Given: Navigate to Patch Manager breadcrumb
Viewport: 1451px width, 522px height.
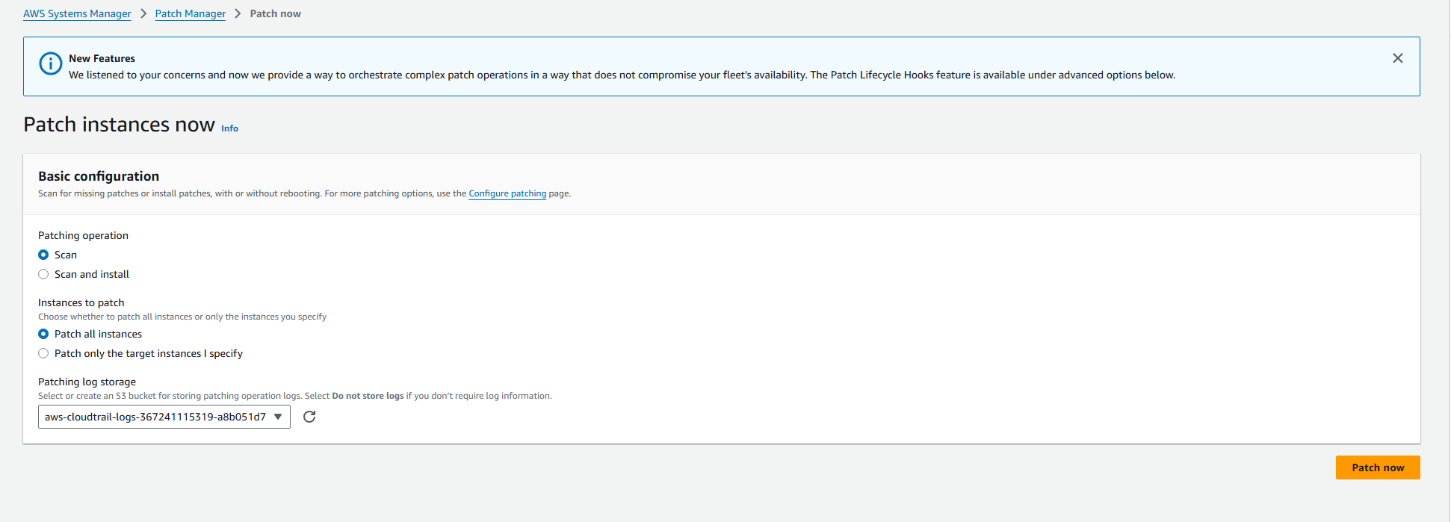Looking at the screenshot, I should click(191, 13).
